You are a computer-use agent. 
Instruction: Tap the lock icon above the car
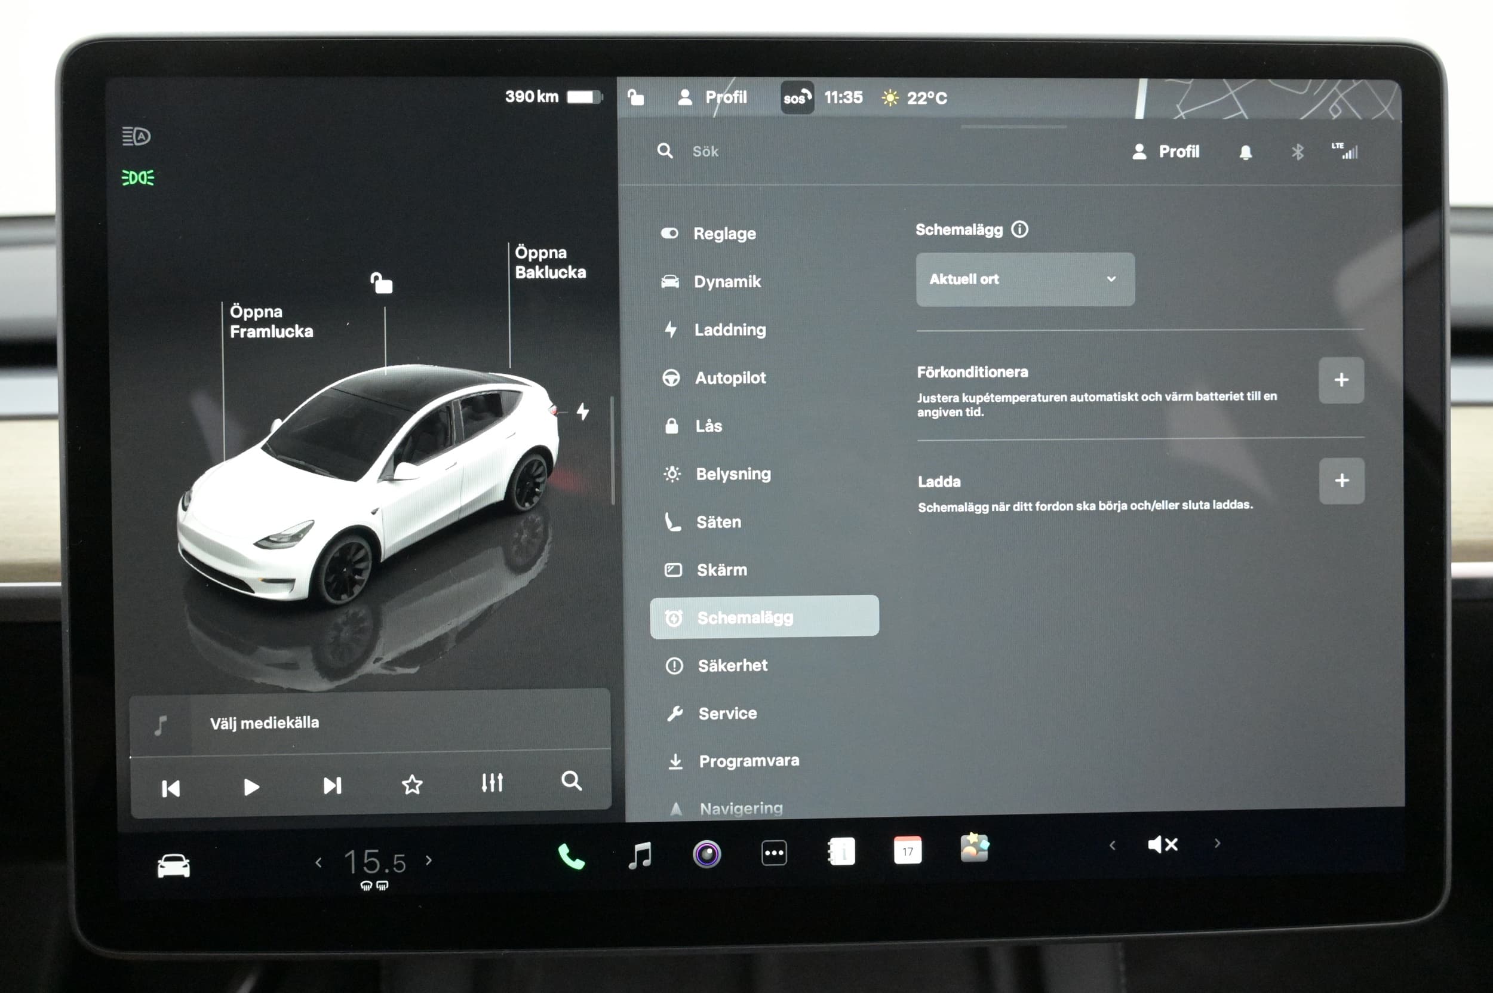[x=382, y=282]
